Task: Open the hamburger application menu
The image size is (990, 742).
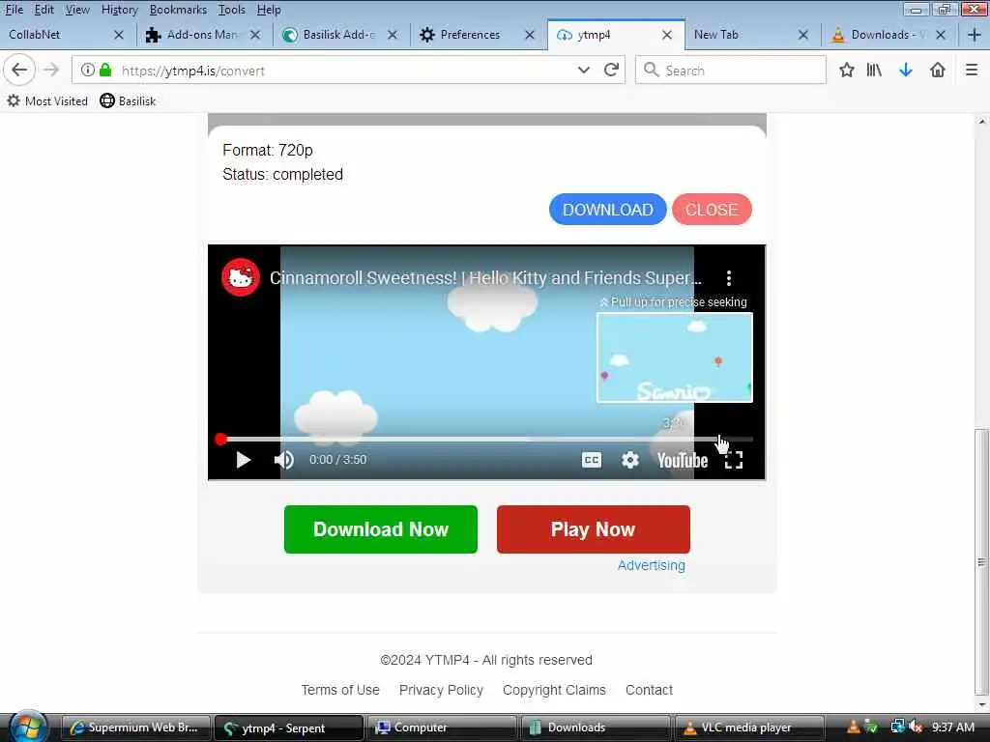Action: (x=971, y=70)
